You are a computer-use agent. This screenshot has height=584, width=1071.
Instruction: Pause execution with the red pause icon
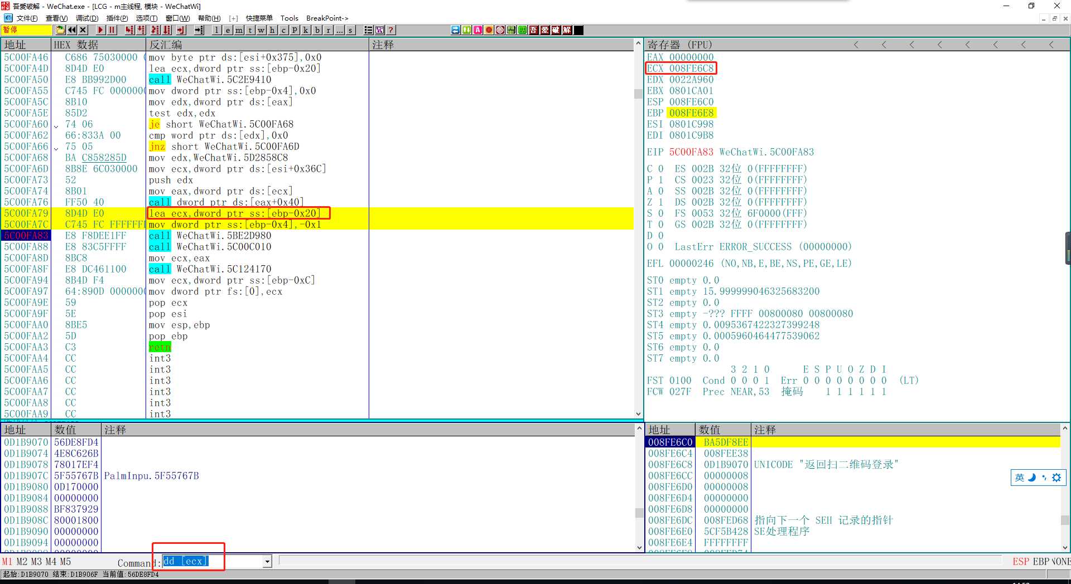112,30
